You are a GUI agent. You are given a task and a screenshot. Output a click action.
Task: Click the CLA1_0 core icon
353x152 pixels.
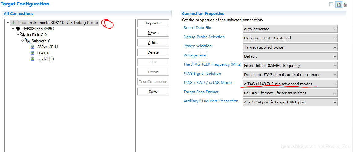pos(33,53)
